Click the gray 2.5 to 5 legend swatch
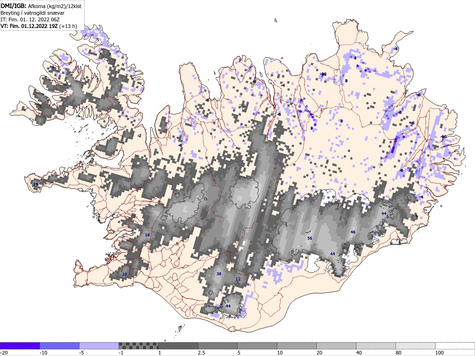Screen dimensions: 475x356 (x=218, y=346)
